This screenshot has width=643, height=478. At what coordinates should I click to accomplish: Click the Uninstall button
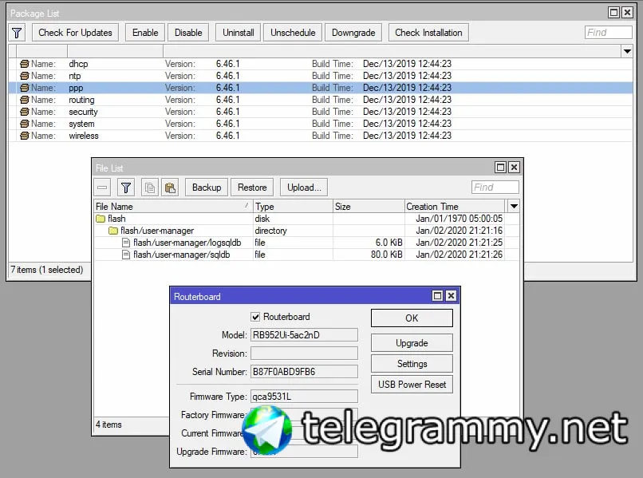[239, 33]
